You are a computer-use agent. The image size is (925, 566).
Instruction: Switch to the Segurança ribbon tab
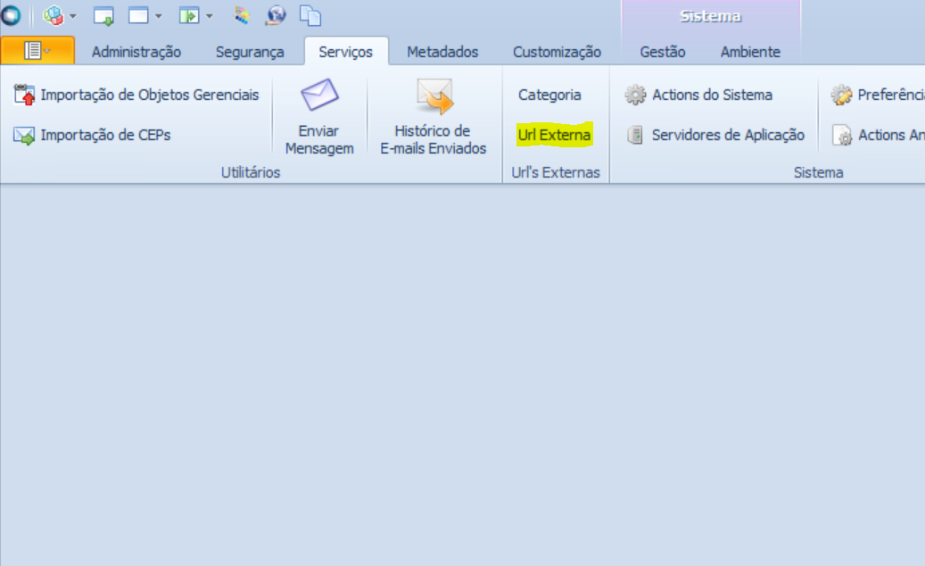point(250,52)
